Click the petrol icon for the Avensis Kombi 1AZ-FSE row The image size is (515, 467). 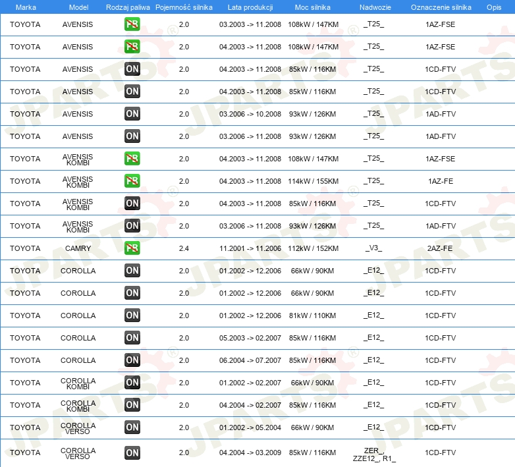(132, 159)
